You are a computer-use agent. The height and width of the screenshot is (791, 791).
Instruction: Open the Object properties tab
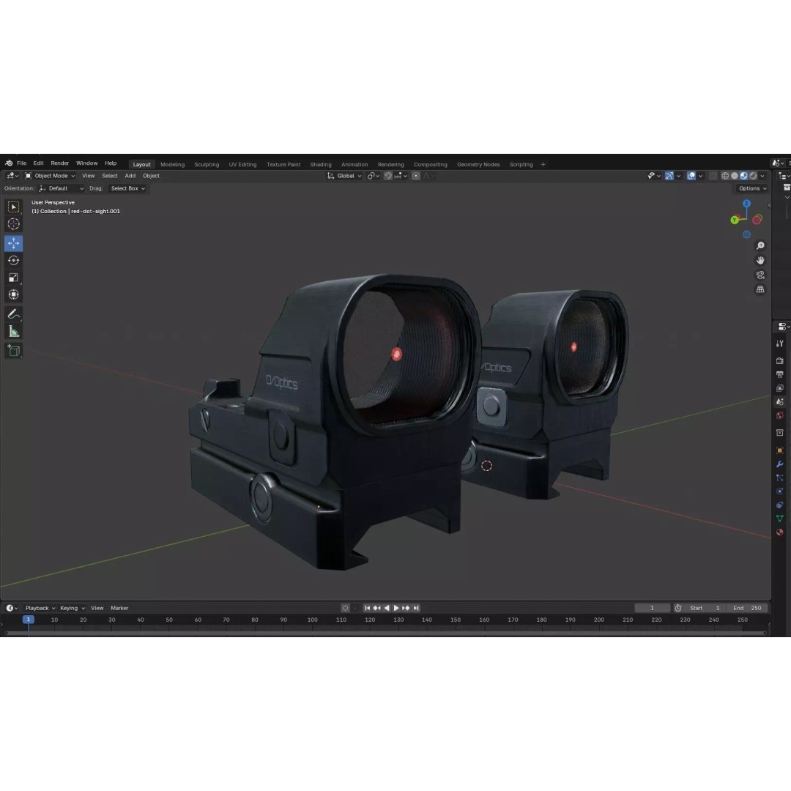(780, 450)
